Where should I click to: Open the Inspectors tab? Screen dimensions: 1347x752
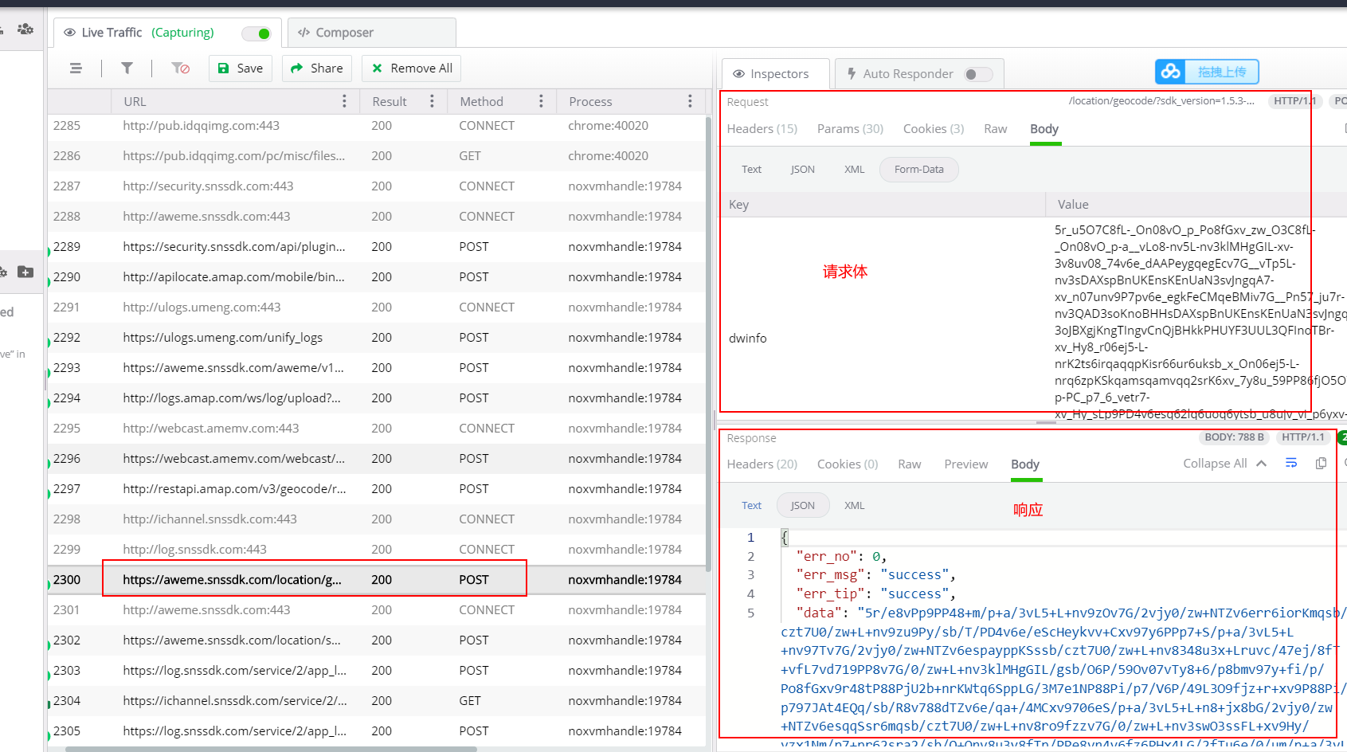775,73
